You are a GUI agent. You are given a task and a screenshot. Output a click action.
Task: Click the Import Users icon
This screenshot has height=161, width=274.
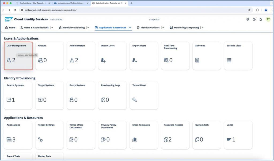tap(103, 61)
